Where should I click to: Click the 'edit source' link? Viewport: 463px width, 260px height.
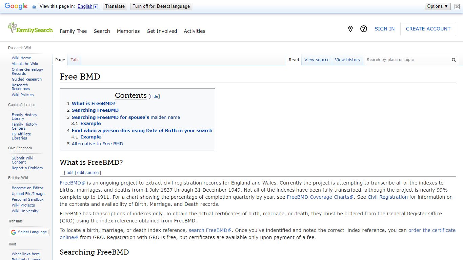[x=88, y=173]
